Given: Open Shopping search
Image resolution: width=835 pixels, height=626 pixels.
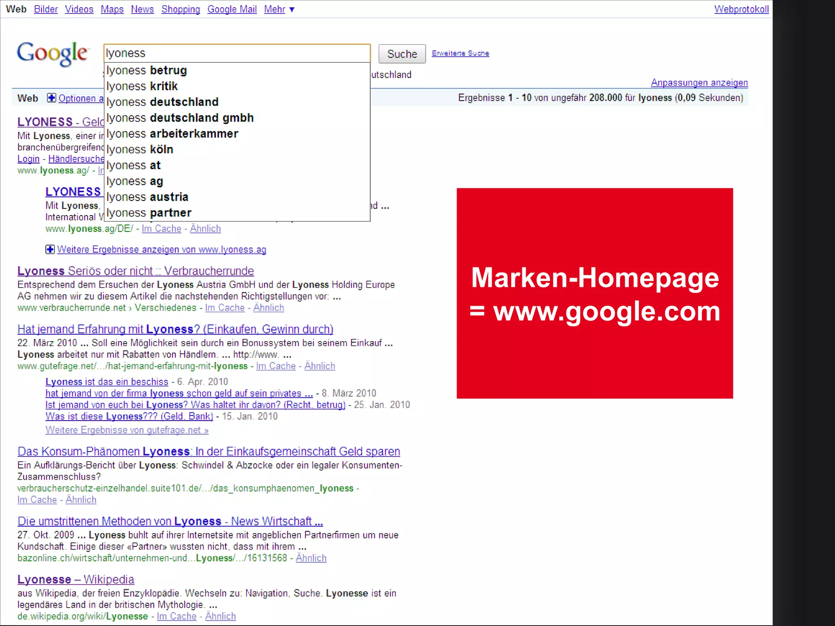Looking at the screenshot, I should coord(181,9).
